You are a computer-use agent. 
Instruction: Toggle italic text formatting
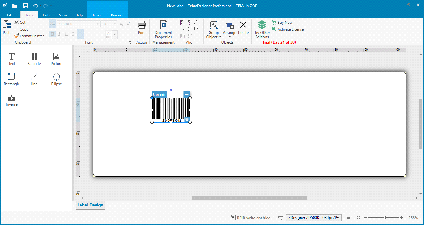(x=59, y=34)
